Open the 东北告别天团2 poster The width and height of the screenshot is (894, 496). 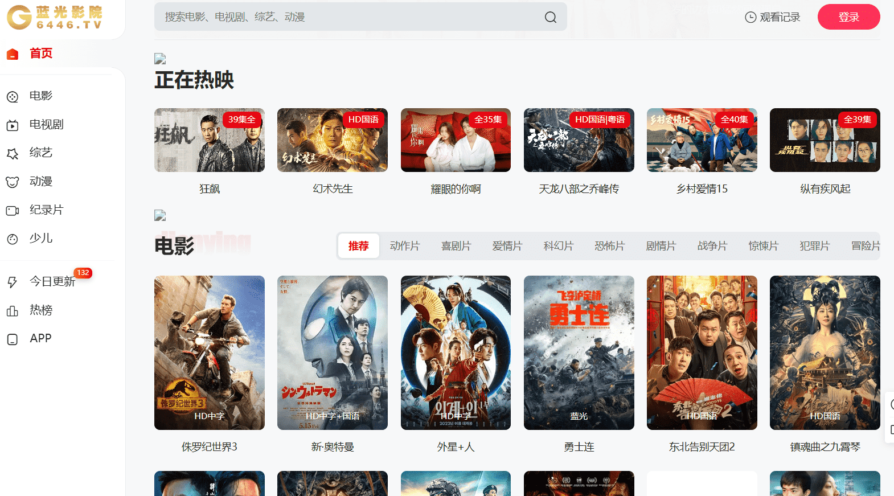pyautogui.click(x=702, y=352)
